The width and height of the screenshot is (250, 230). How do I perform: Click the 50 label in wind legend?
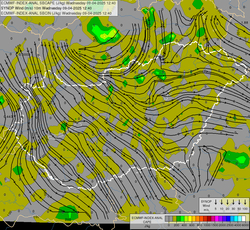click(x=239, y=209)
